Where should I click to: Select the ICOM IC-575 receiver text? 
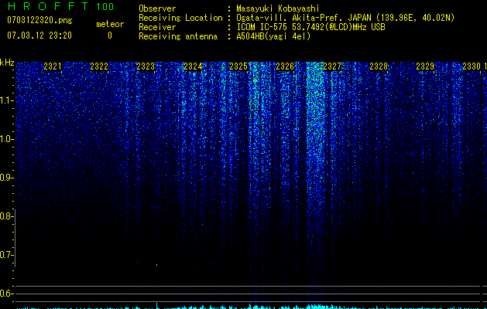pyautogui.click(x=310, y=27)
